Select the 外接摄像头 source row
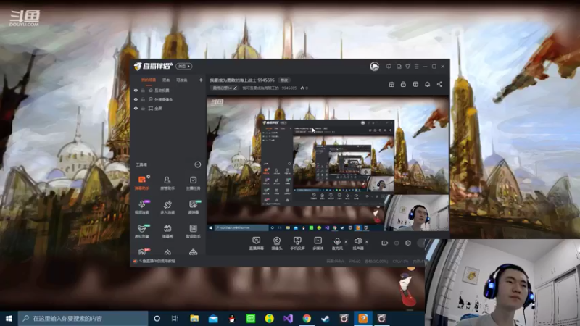Viewport: 580px width, 326px height. [168, 99]
